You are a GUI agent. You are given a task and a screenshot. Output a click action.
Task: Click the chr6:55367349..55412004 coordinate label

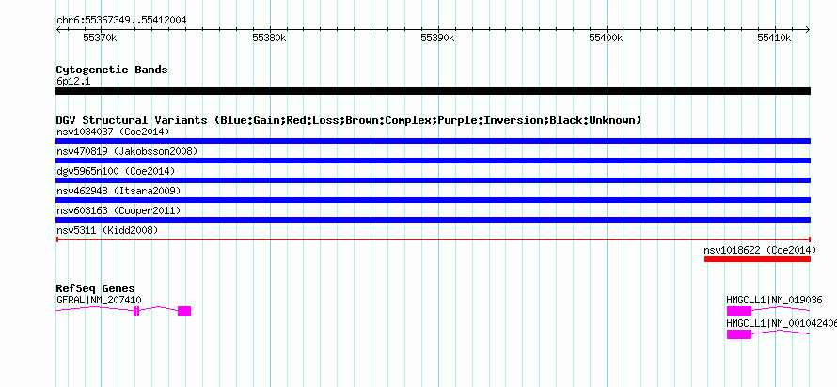pyautogui.click(x=121, y=21)
